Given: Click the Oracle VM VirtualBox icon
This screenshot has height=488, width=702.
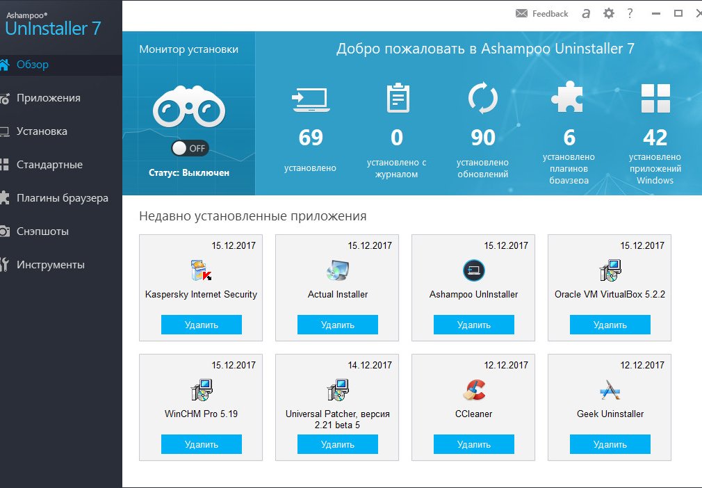Looking at the screenshot, I should pyautogui.click(x=610, y=270).
